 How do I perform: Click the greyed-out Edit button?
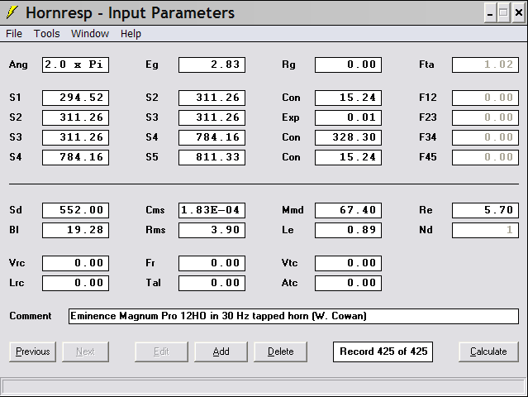[161, 352]
